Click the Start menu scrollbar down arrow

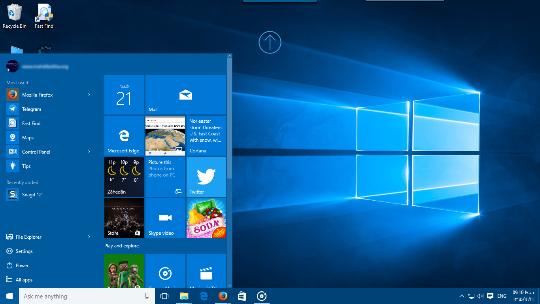click(230, 285)
